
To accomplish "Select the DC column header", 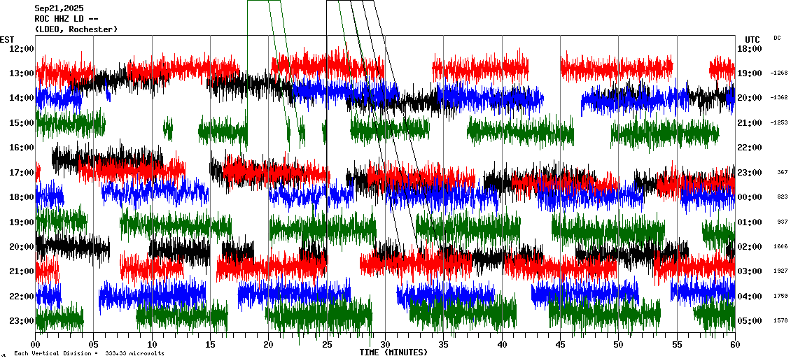I will (x=777, y=38).
